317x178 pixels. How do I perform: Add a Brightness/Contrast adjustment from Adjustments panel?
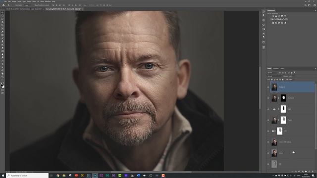click(273, 16)
